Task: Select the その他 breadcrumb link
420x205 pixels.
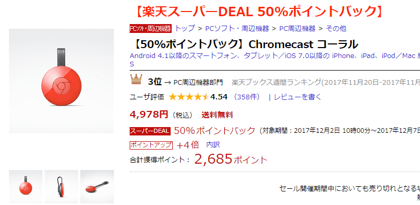Action: pyautogui.click(x=336, y=29)
